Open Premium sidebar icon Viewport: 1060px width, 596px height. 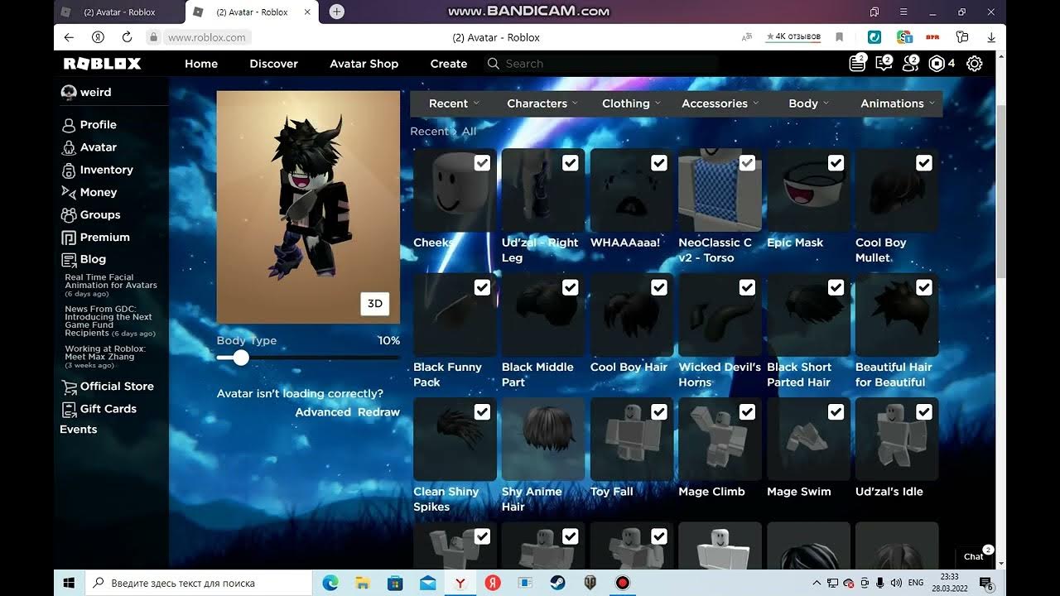tap(69, 237)
